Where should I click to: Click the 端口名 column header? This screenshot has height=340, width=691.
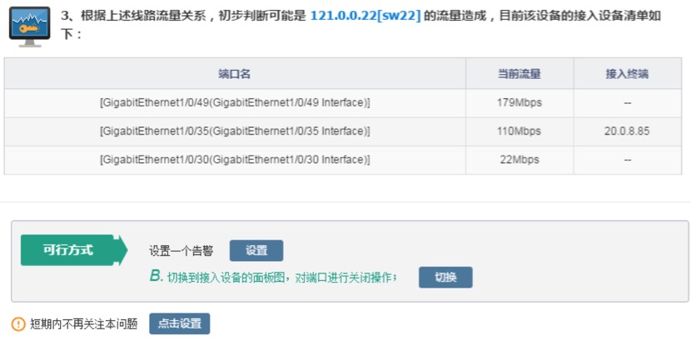point(234,74)
